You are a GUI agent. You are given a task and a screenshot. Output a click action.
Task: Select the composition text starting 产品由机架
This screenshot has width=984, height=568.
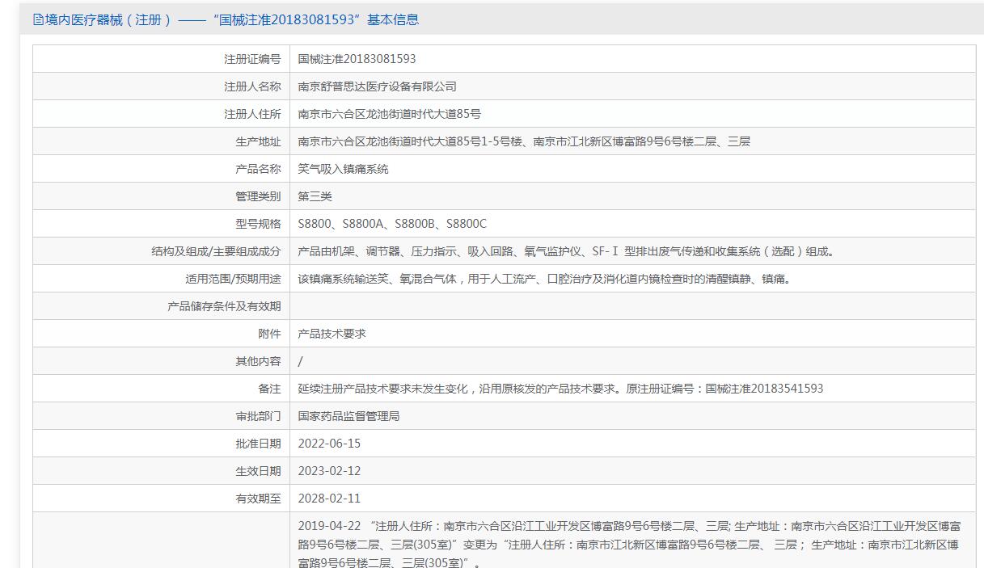pyautogui.click(x=568, y=251)
